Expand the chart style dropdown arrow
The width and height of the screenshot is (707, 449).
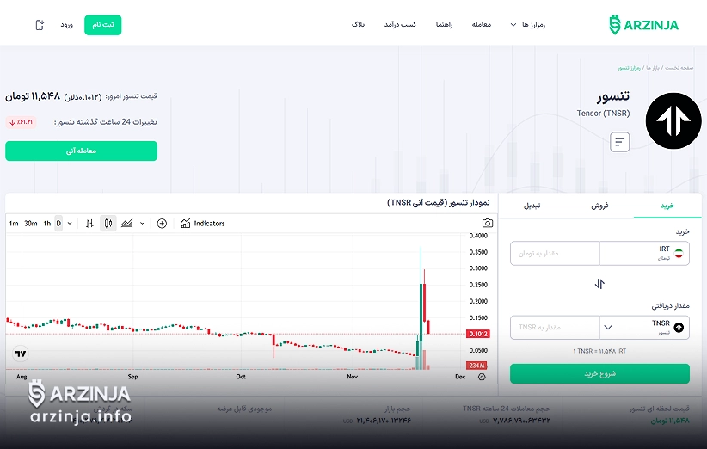142,223
